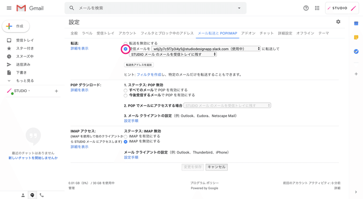The height and width of the screenshot is (199, 363).
Task: Open the メール転送と POP/IMAP tab
Action: [x=217, y=33]
